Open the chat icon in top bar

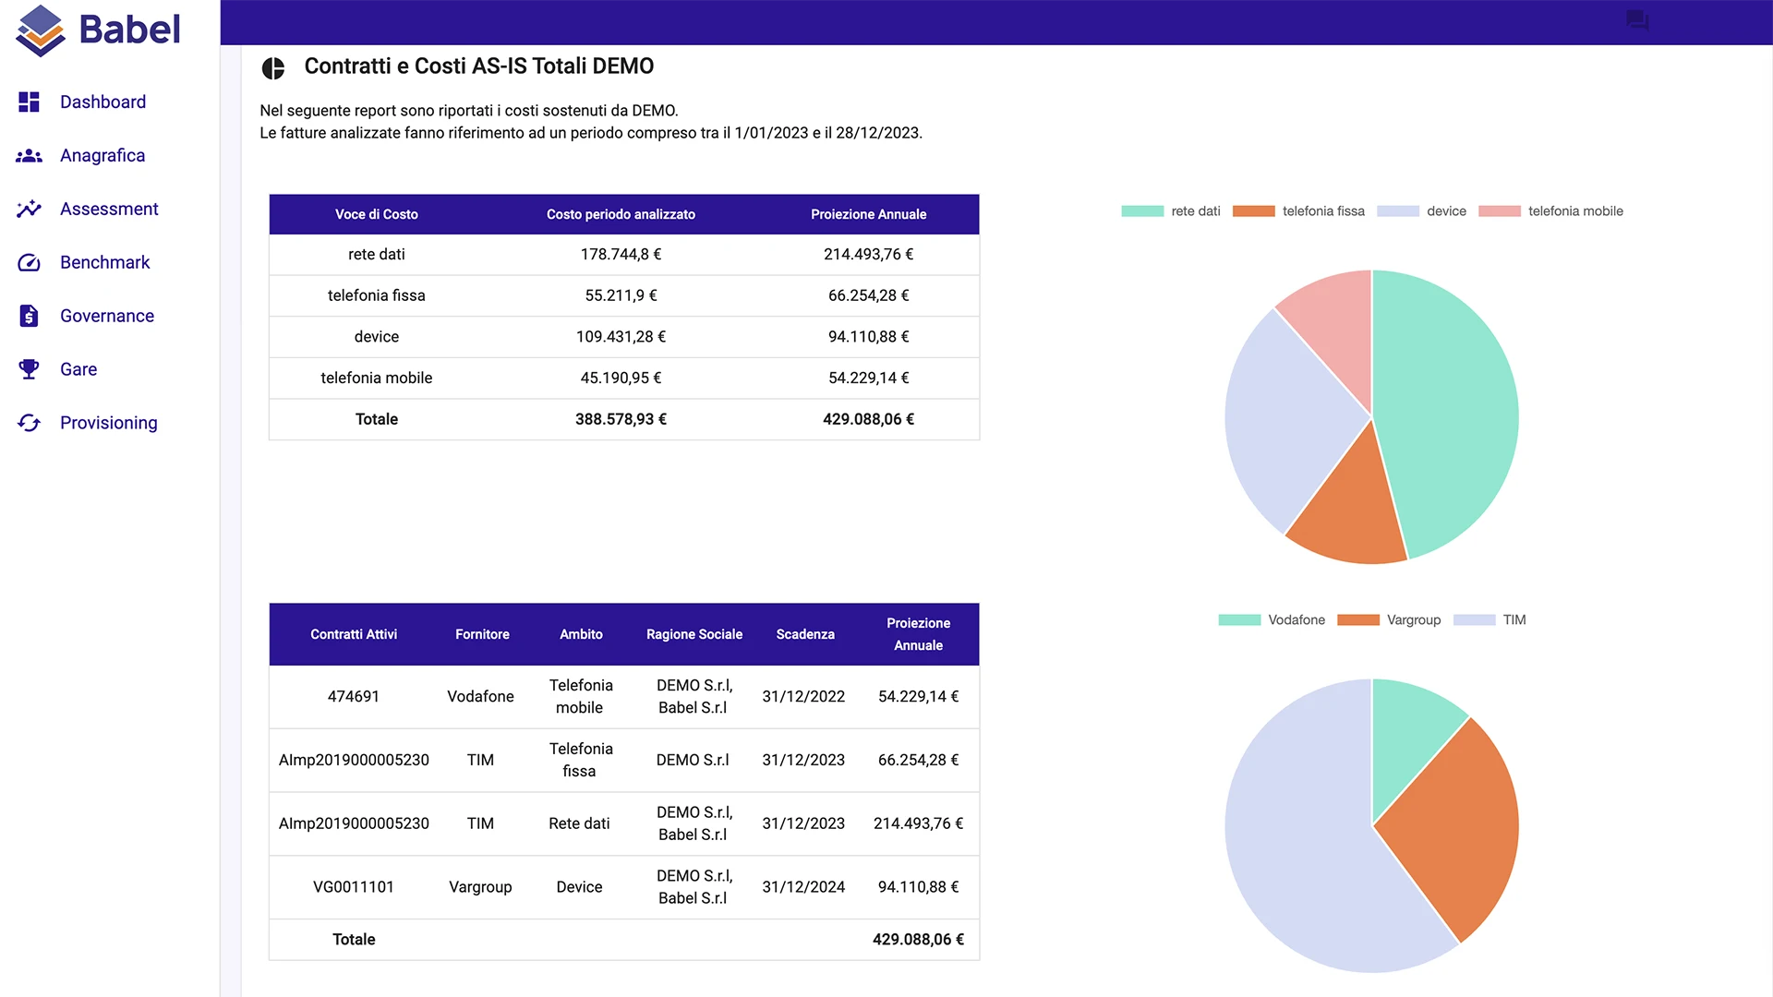point(1637,20)
